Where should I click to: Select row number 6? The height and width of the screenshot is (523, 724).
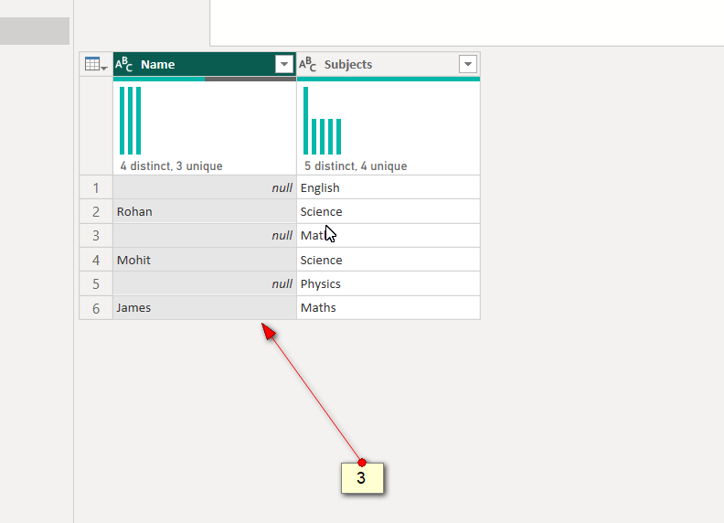click(x=96, y=308)
